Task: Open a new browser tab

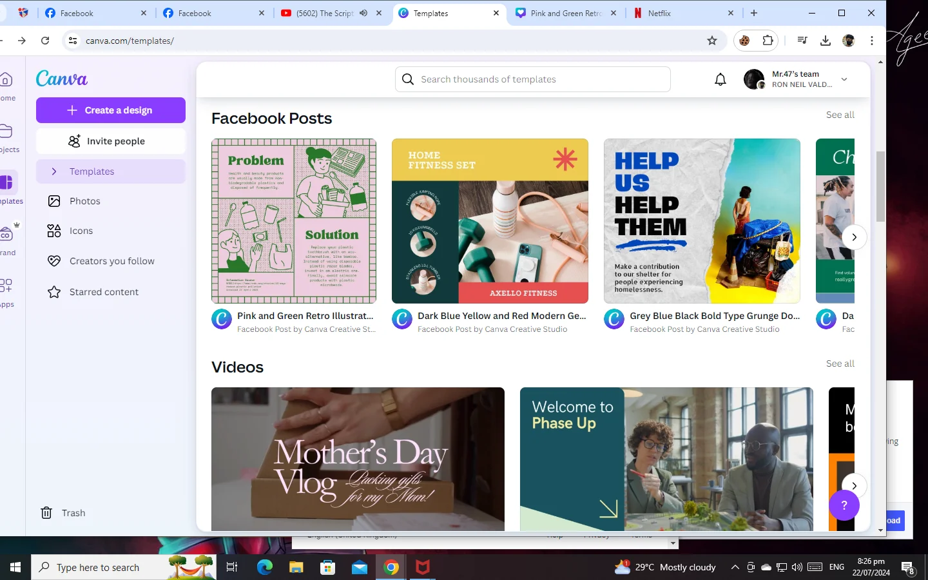Action: 754,13
